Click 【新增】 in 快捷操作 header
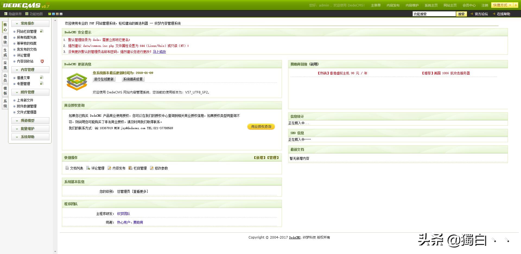521x254 pixels. (260, 158)
